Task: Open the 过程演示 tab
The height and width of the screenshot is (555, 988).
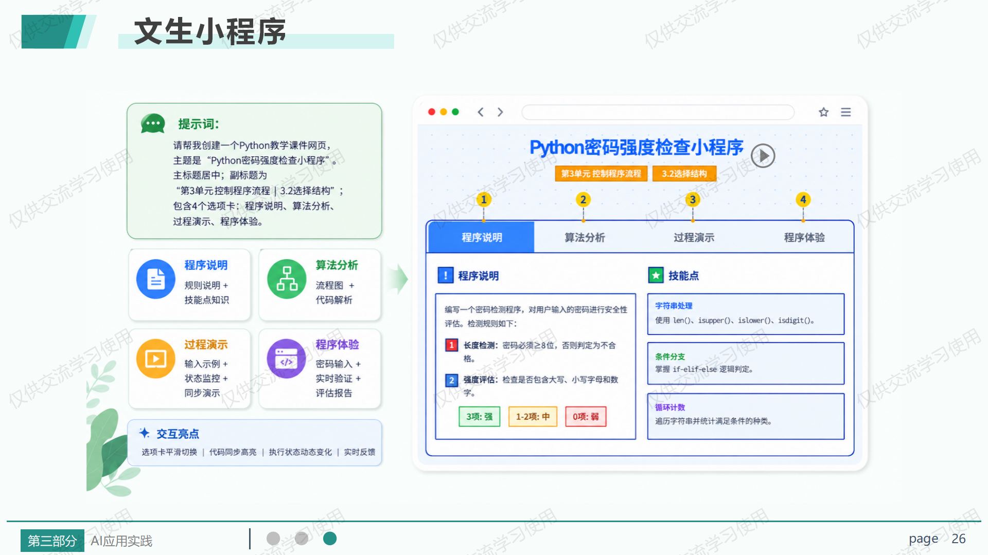Action: point(694,237)
